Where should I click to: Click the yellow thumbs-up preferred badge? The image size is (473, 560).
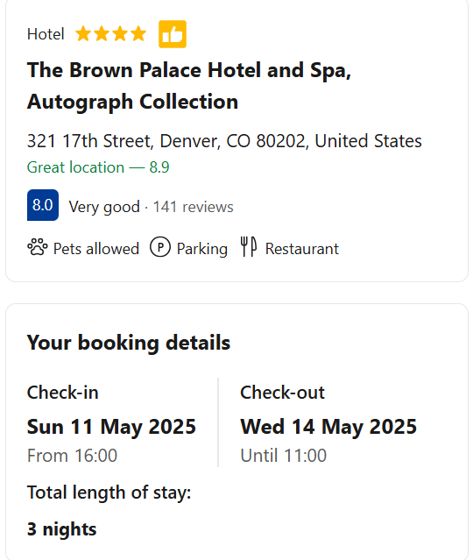point(173,34)
